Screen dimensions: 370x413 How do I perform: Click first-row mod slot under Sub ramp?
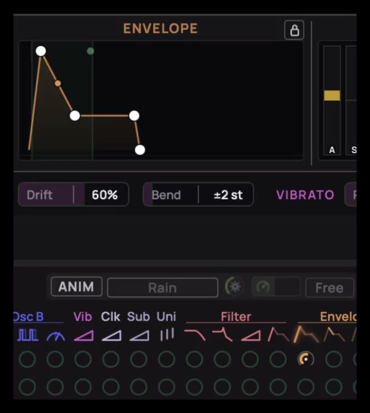(139, 359)
